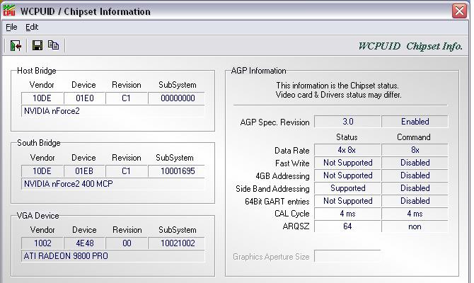The height and width of the screenshot is (283, 474).
Task: Open the Edit menu
Action: click(32, 27)
